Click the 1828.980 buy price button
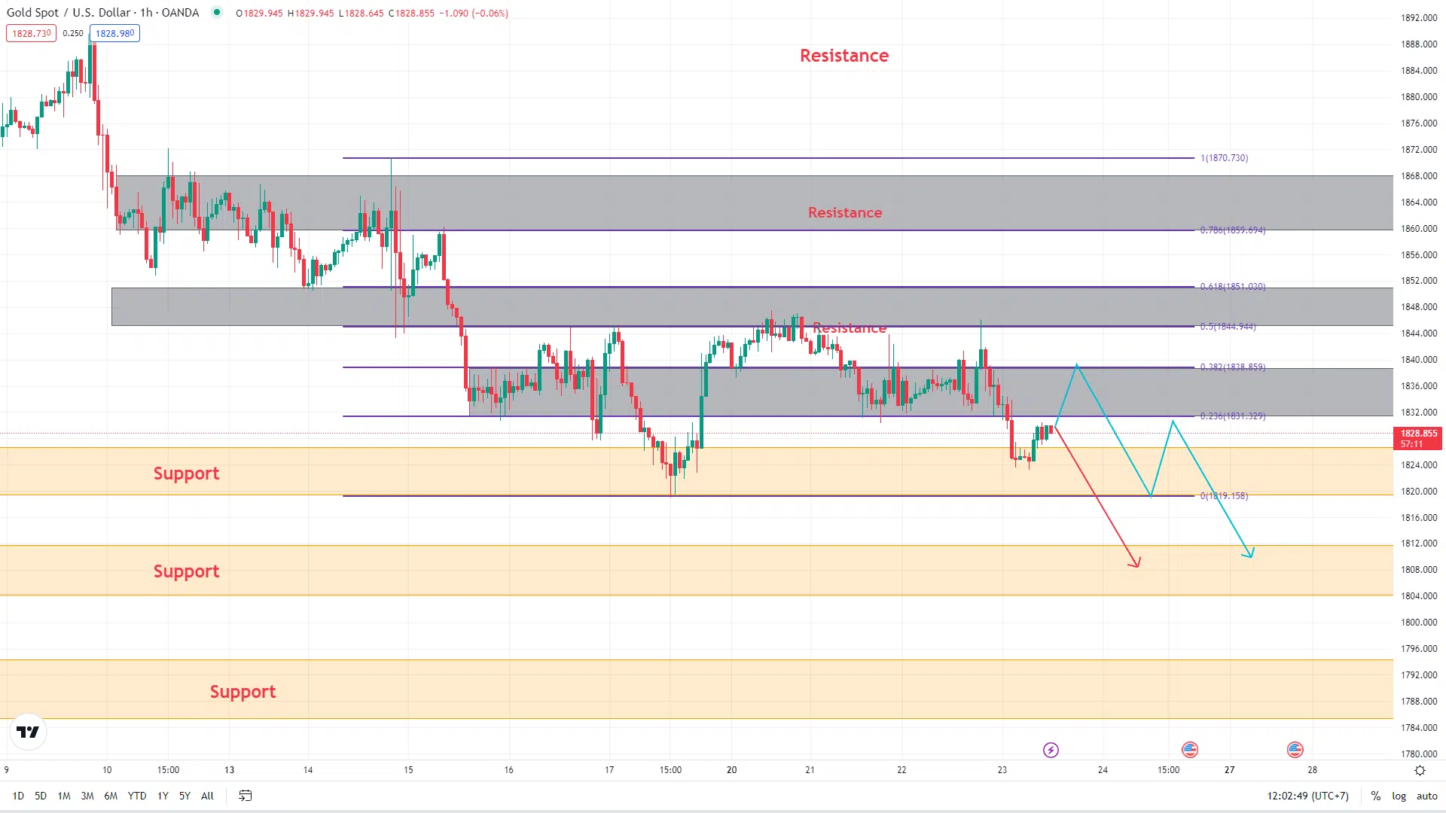Image resolution: width=1446 pixels, height=813 pixels. (114, 33)
